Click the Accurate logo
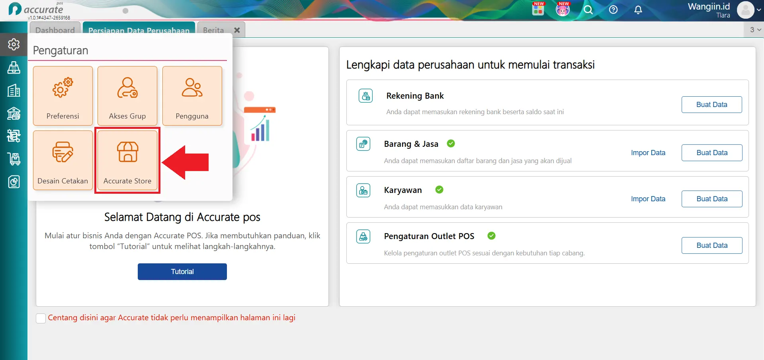 36,9
